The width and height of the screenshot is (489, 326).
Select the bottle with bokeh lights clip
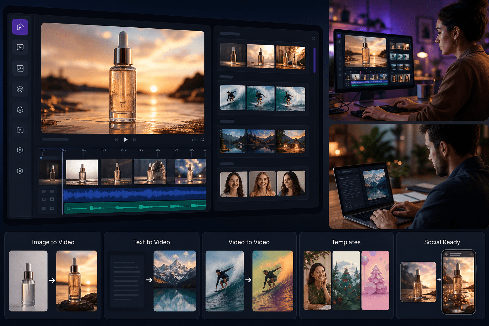pos(190,172)
